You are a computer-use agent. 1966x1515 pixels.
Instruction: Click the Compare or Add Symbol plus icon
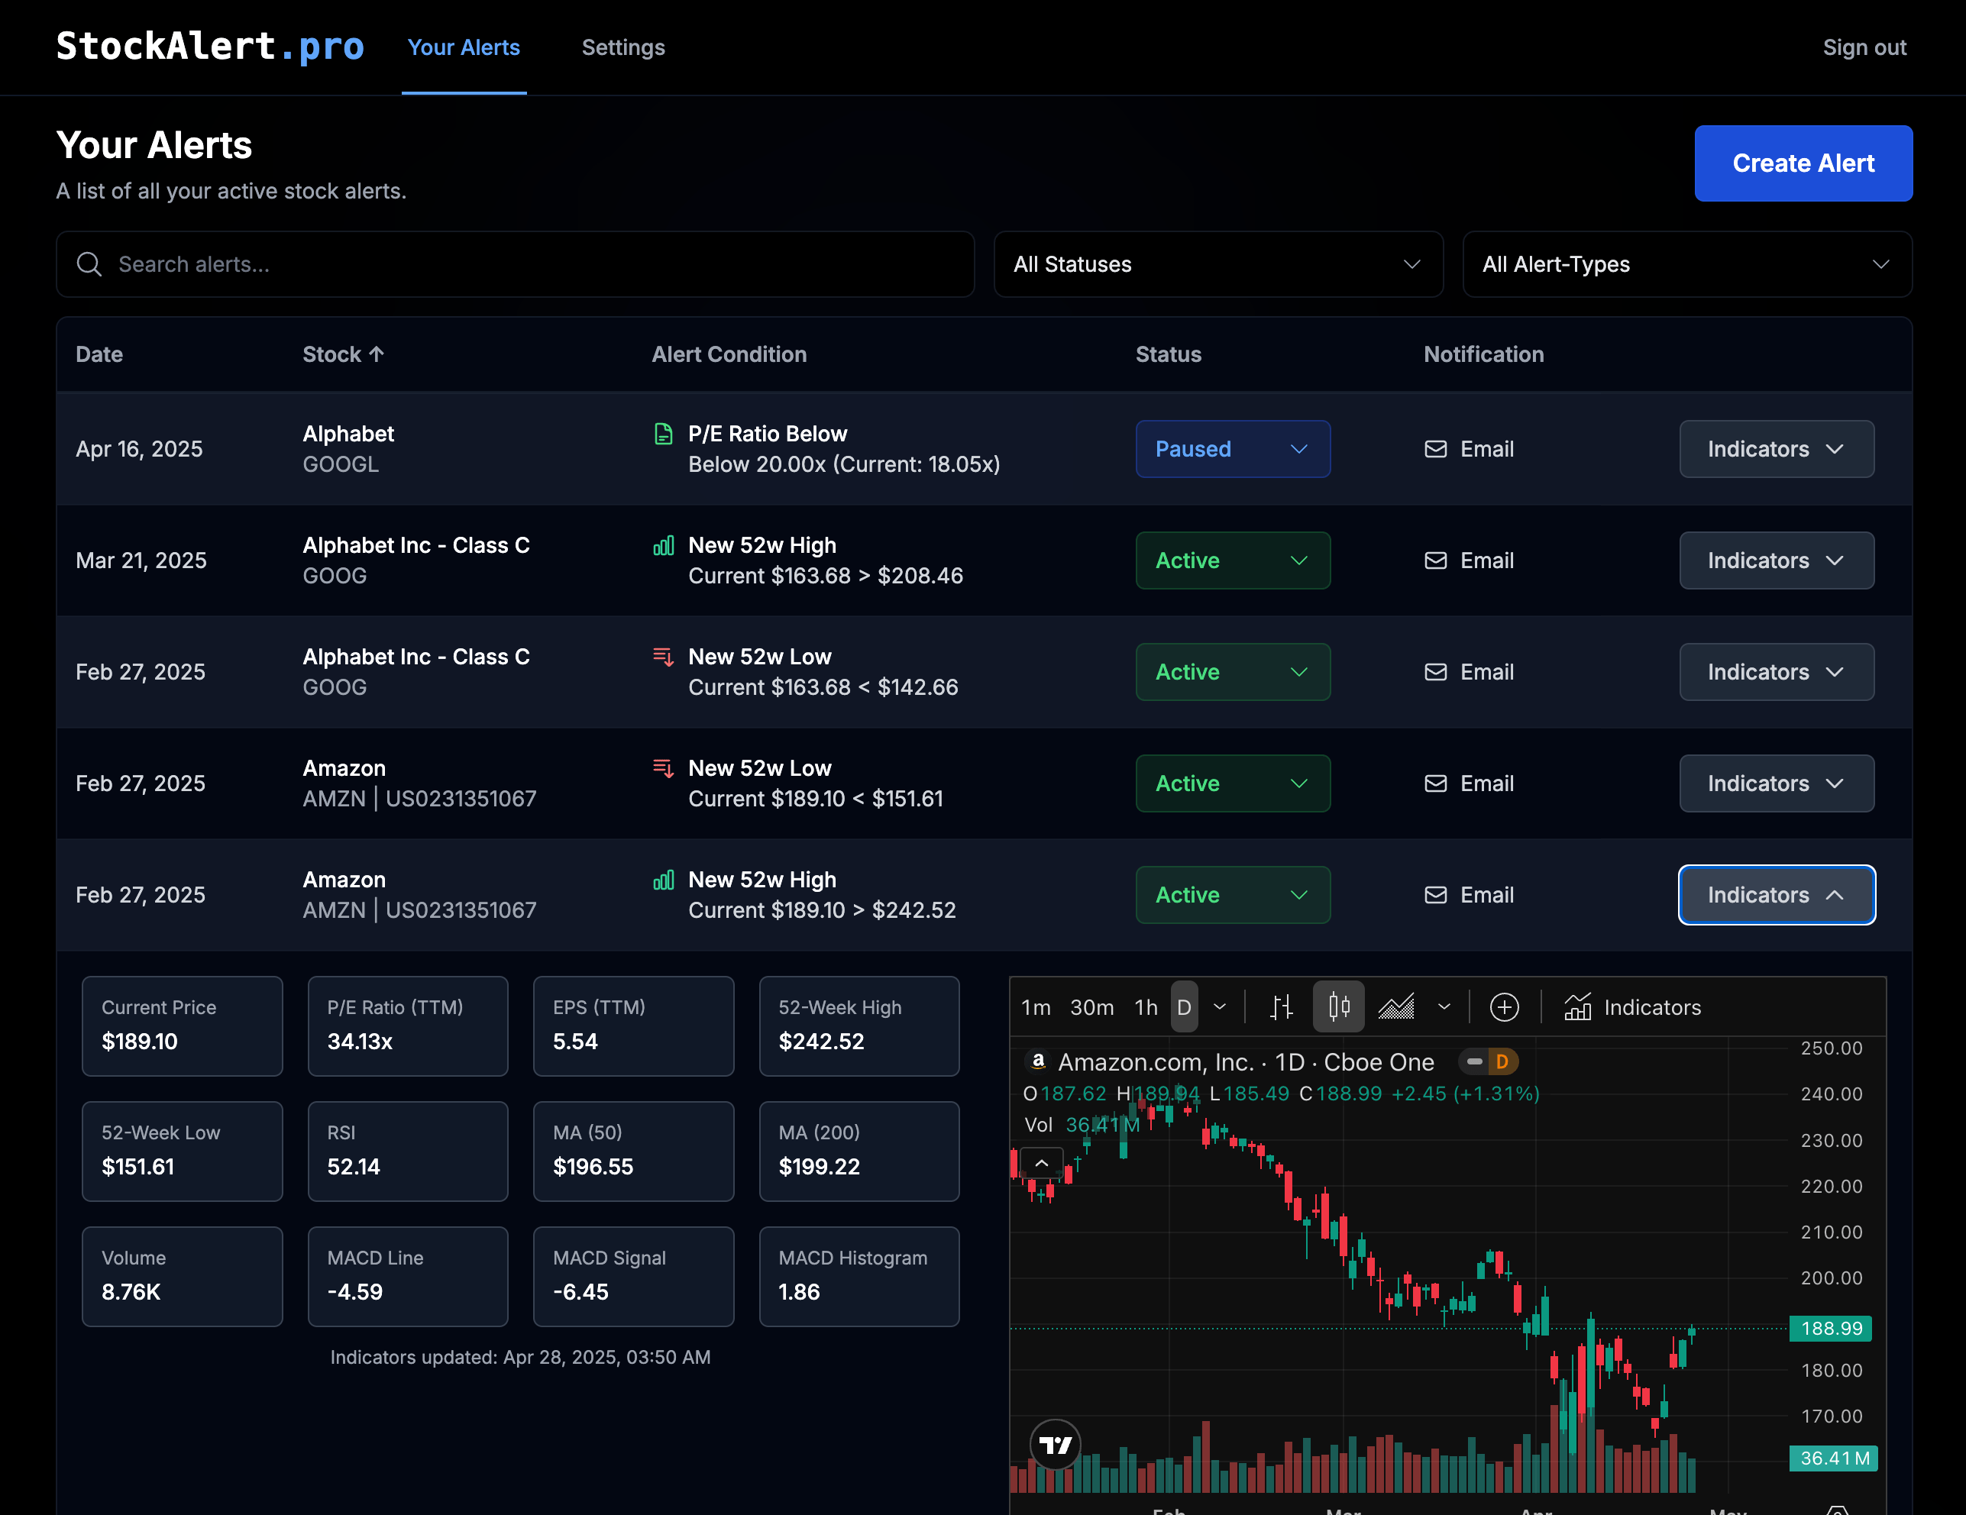1504,1006
